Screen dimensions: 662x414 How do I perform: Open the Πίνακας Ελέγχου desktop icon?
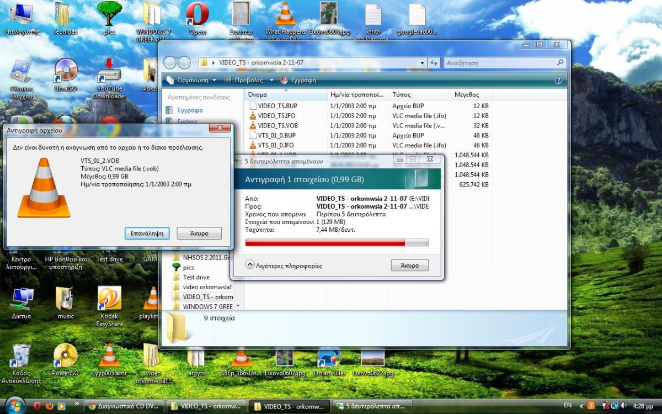(x=21, y=78)
